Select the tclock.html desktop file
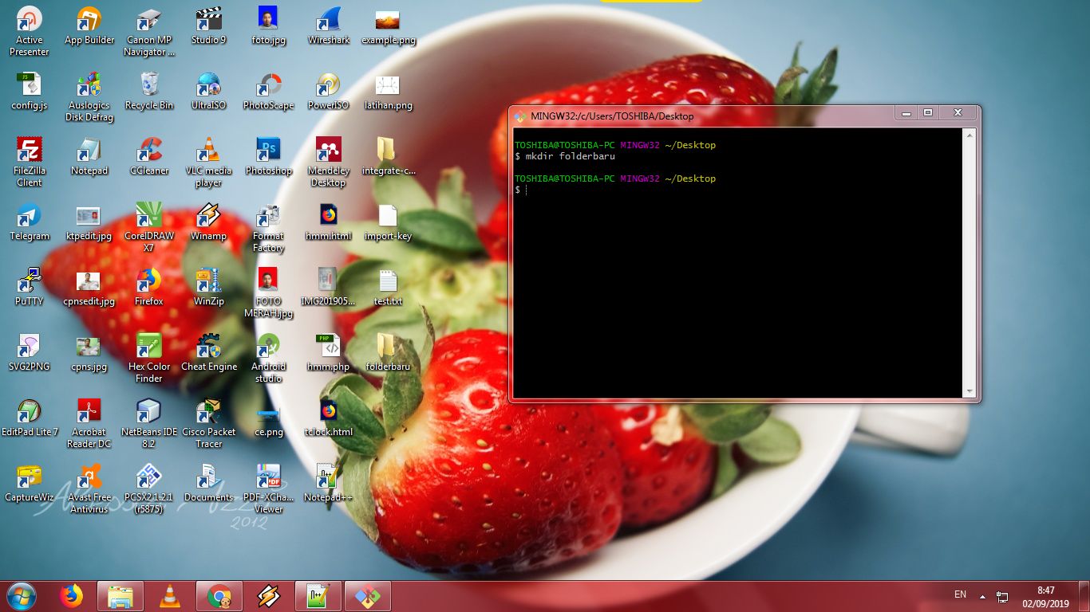 pos(328,418)
